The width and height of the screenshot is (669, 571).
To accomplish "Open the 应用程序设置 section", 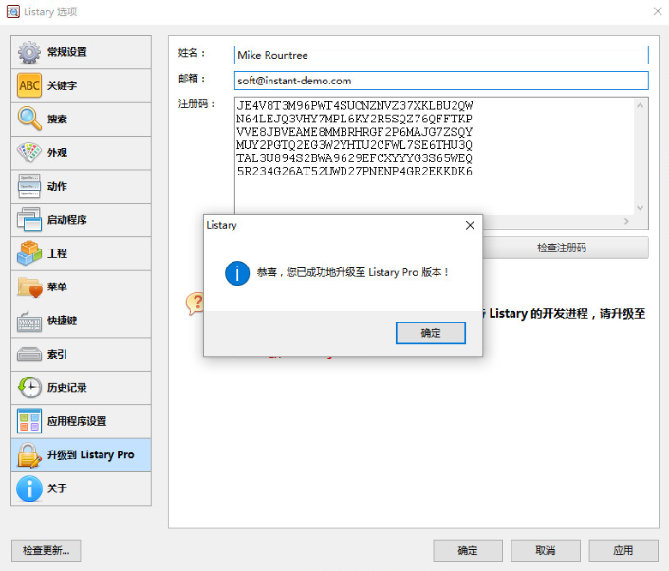I will (x=81, y=421).
